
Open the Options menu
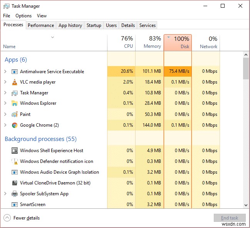[x=23, y=16]
